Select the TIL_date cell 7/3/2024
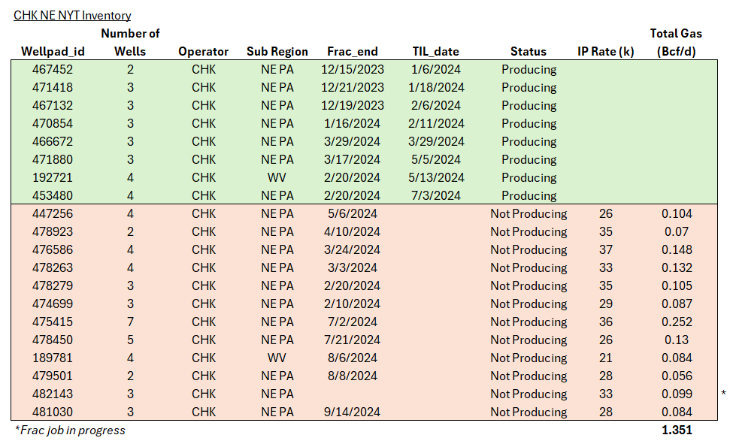736x444 pixels. 436,195
